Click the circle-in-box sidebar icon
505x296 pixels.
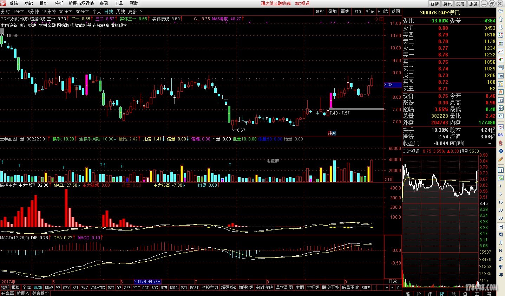(x=501, y=116)
